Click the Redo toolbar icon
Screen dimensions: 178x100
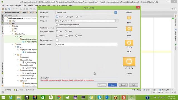click(17, 9)
